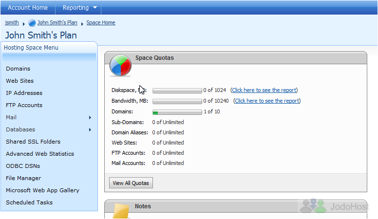Open Domains in Hosting Space Menu
This screenshot has height=219, width=378.
[x=18, y=69]
